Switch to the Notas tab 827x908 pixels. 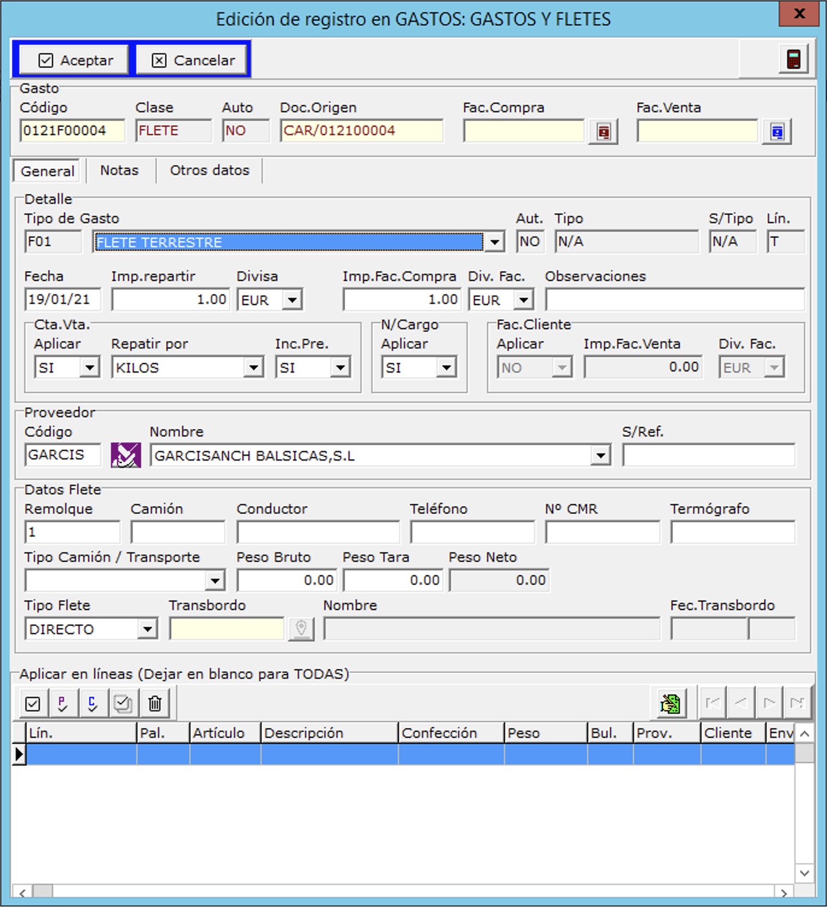pyautogui.click(x=119, y=171)
